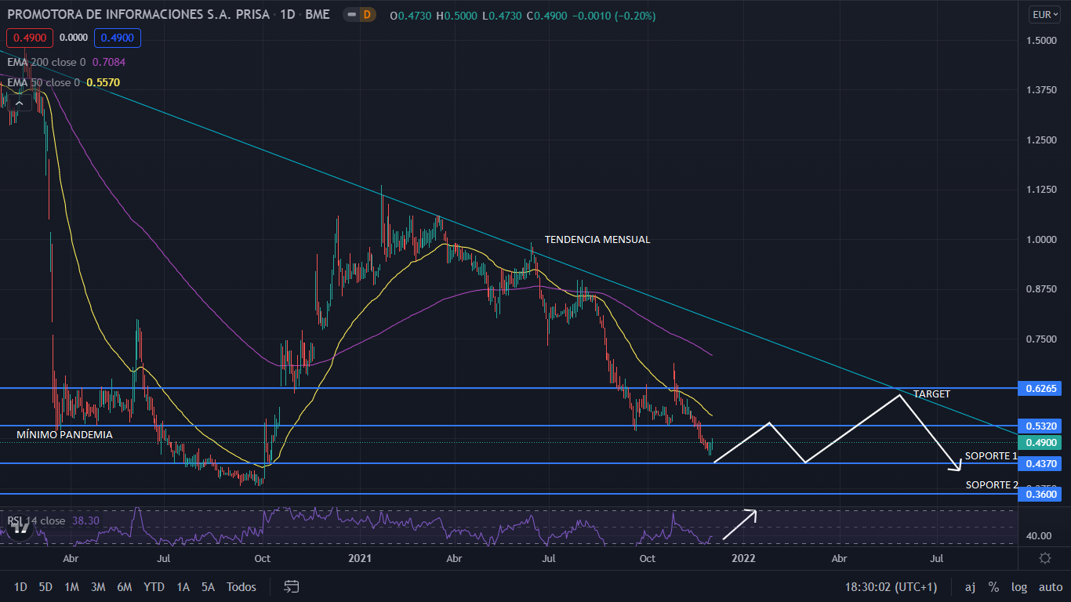1071x602 pixels.
Task: Click the 0.6265 price level label
Action: click(1042, 389)
